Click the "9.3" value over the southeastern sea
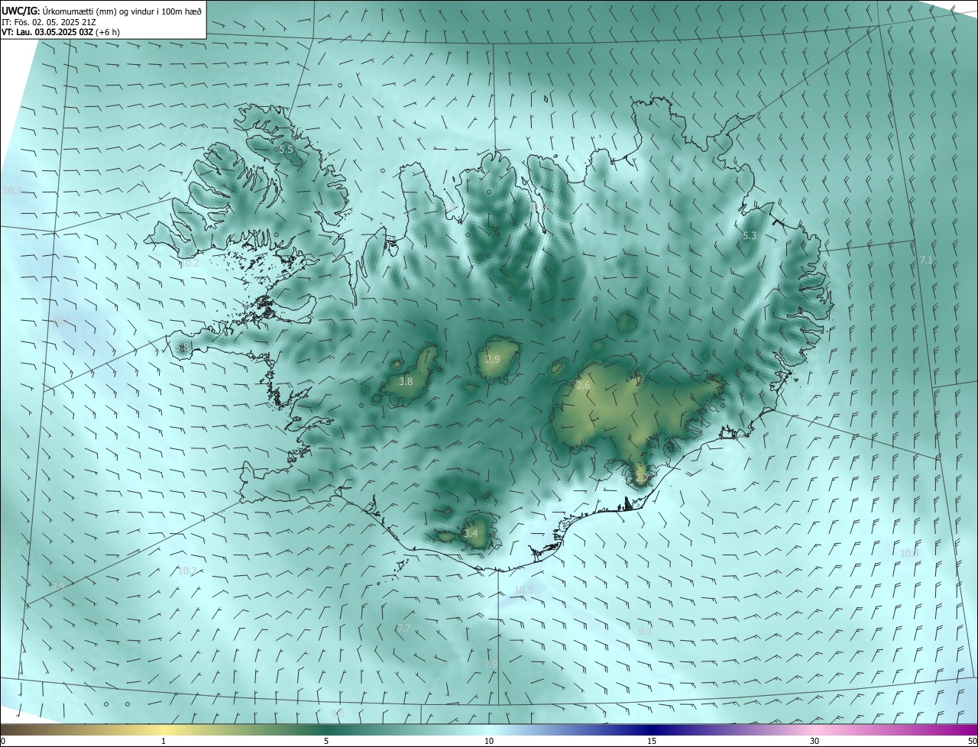Viewport: 978px width, 747px height. pyautogui.click(x=645, y=631)
